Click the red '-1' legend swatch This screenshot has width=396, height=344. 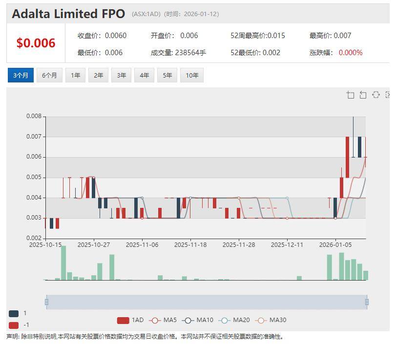coord(14,325)
